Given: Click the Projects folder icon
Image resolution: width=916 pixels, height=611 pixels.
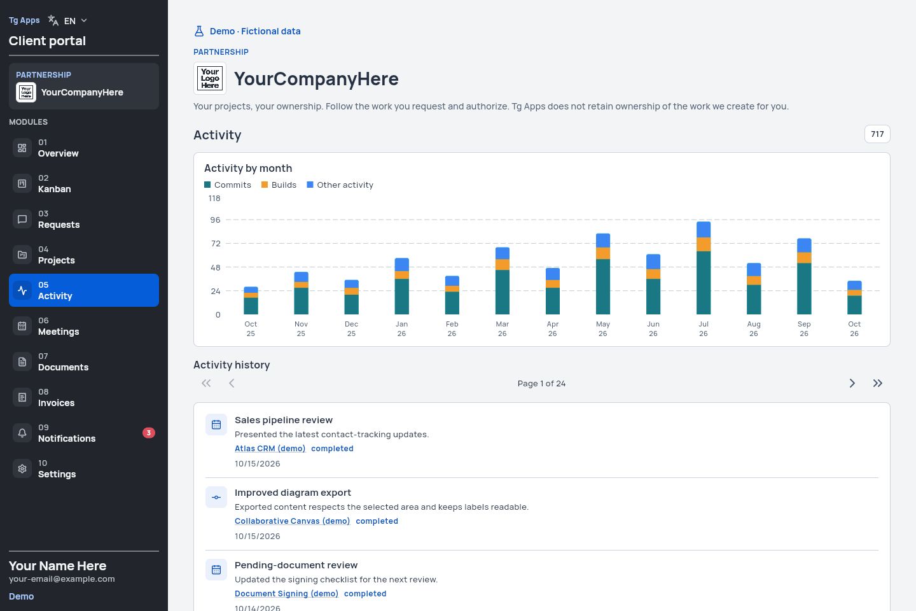Looking at the screenshot, I should [22, 255].
